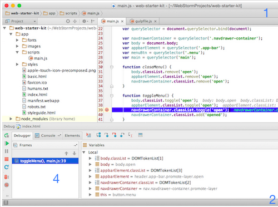Toggle tool windows button in status bar
Viewport: 278px width, 207px height.
tap(6, 203)
